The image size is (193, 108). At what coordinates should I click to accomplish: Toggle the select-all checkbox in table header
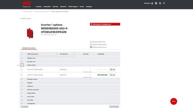[x=21, y=54]
